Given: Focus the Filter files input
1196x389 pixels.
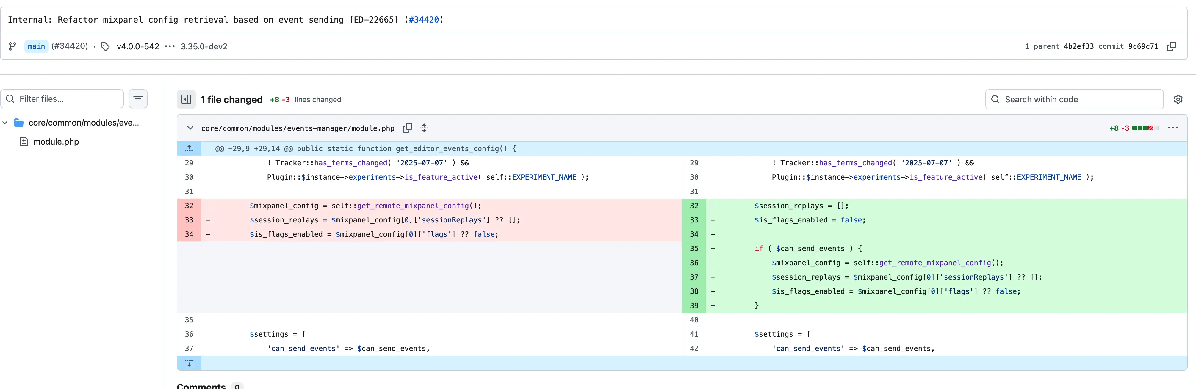Looking at the screenshot, I should (62, 99).
